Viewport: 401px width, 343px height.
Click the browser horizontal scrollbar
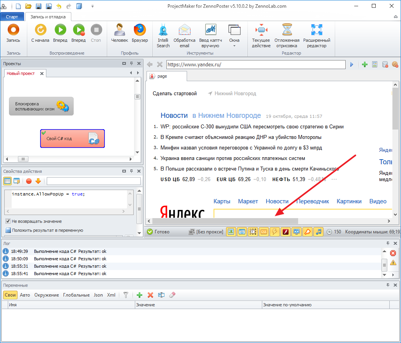coord(225,221)
